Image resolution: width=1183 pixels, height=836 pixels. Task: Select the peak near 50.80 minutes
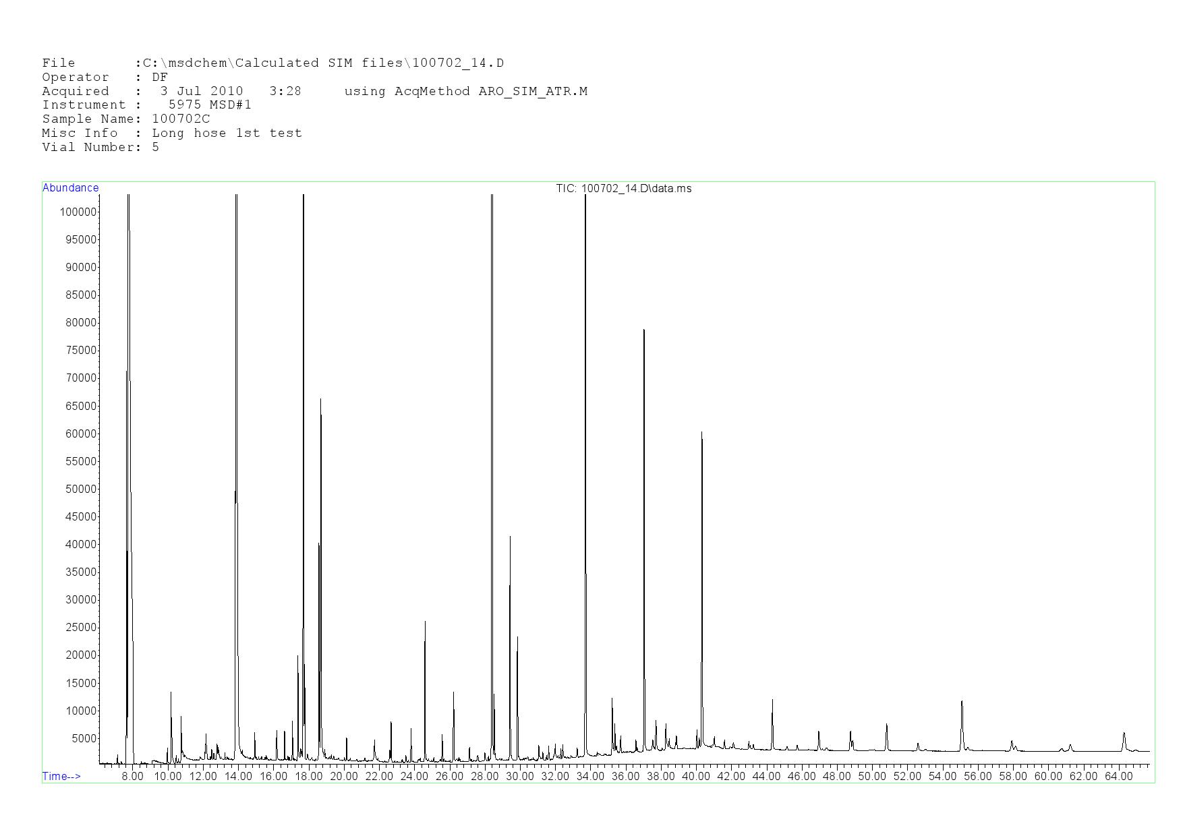click(886, 725)
